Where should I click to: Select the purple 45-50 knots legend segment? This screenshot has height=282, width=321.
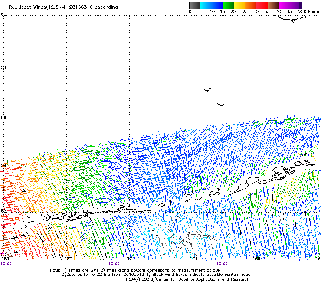coord(296,5)
